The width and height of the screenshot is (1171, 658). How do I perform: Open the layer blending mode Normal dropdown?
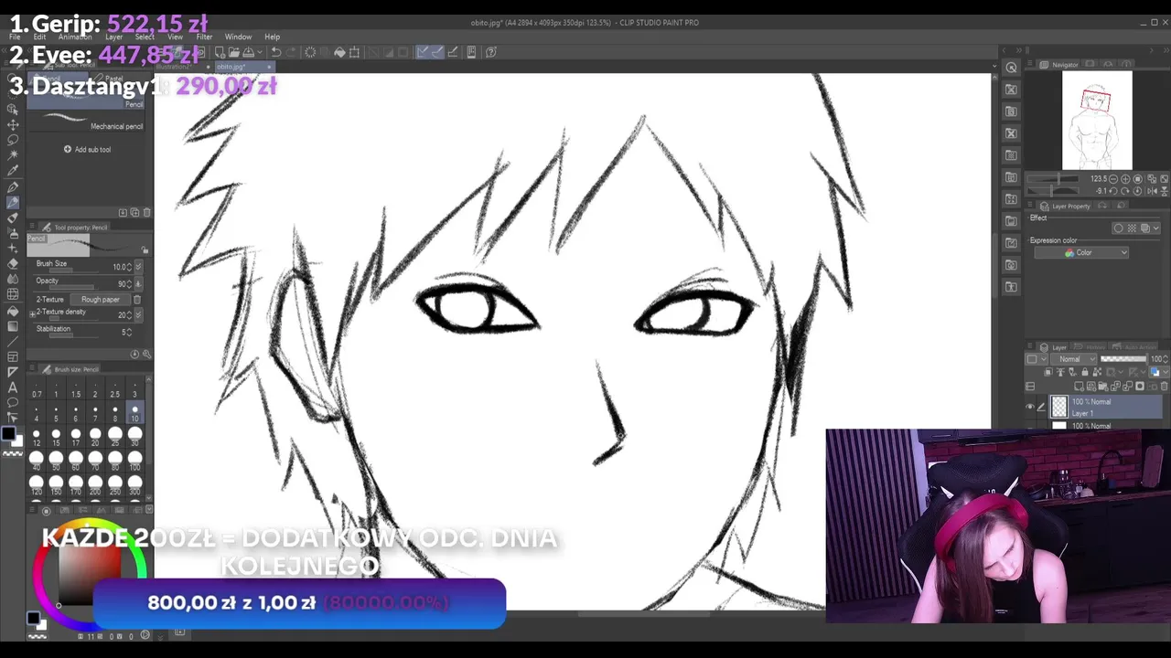coord(1076,359)
